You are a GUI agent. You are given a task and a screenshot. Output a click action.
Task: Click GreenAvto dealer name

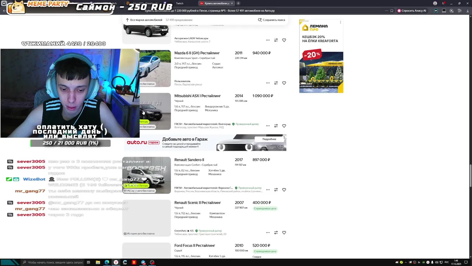coord(180,231)
